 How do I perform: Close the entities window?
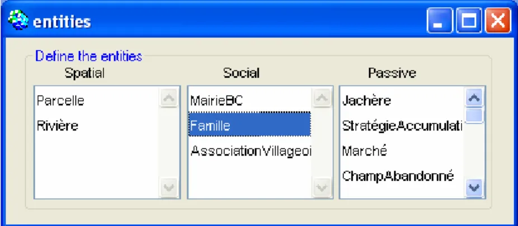[498, 21]
